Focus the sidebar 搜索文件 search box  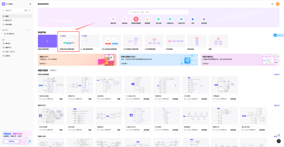(17, 11)
